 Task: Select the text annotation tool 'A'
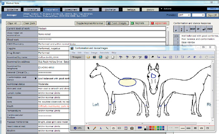[x=101, y=128]
